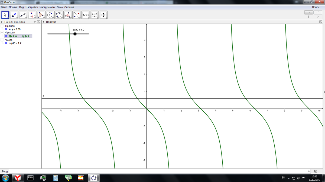Image resolution: width=325 pixels, height=182 pixels.
Task: Open the command prompt taskbar icon
Action: 31,178
